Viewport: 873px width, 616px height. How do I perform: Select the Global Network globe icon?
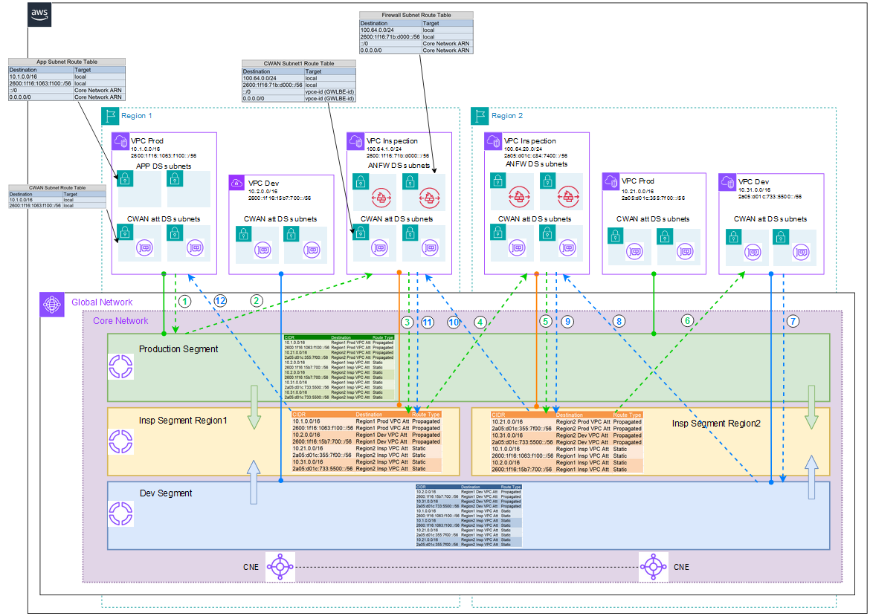pos(51,302)
